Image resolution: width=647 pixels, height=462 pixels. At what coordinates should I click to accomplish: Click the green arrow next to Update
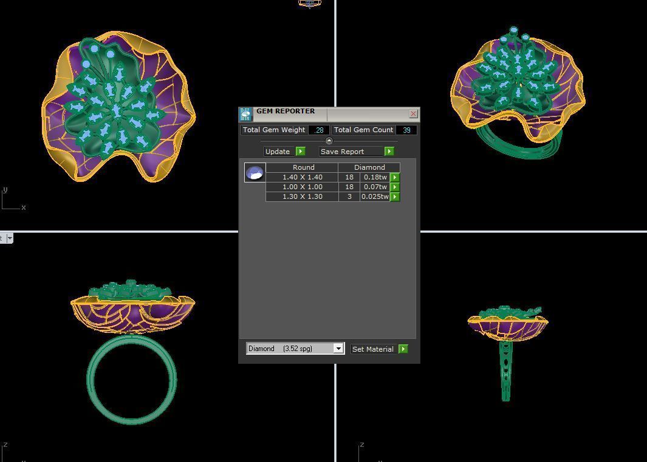point(300,152)
